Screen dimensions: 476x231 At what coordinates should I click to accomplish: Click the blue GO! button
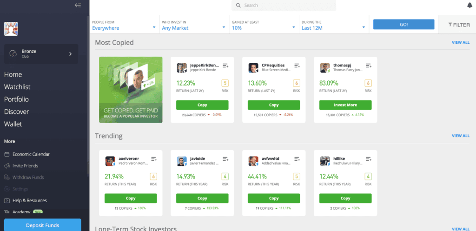404,25
